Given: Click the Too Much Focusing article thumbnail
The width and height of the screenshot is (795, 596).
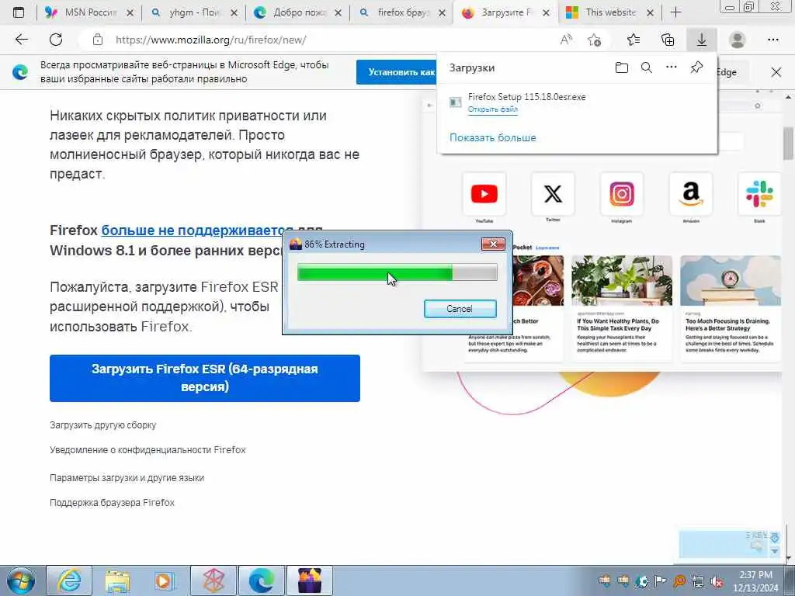Looking at the screenshot, I should point(730,280).
